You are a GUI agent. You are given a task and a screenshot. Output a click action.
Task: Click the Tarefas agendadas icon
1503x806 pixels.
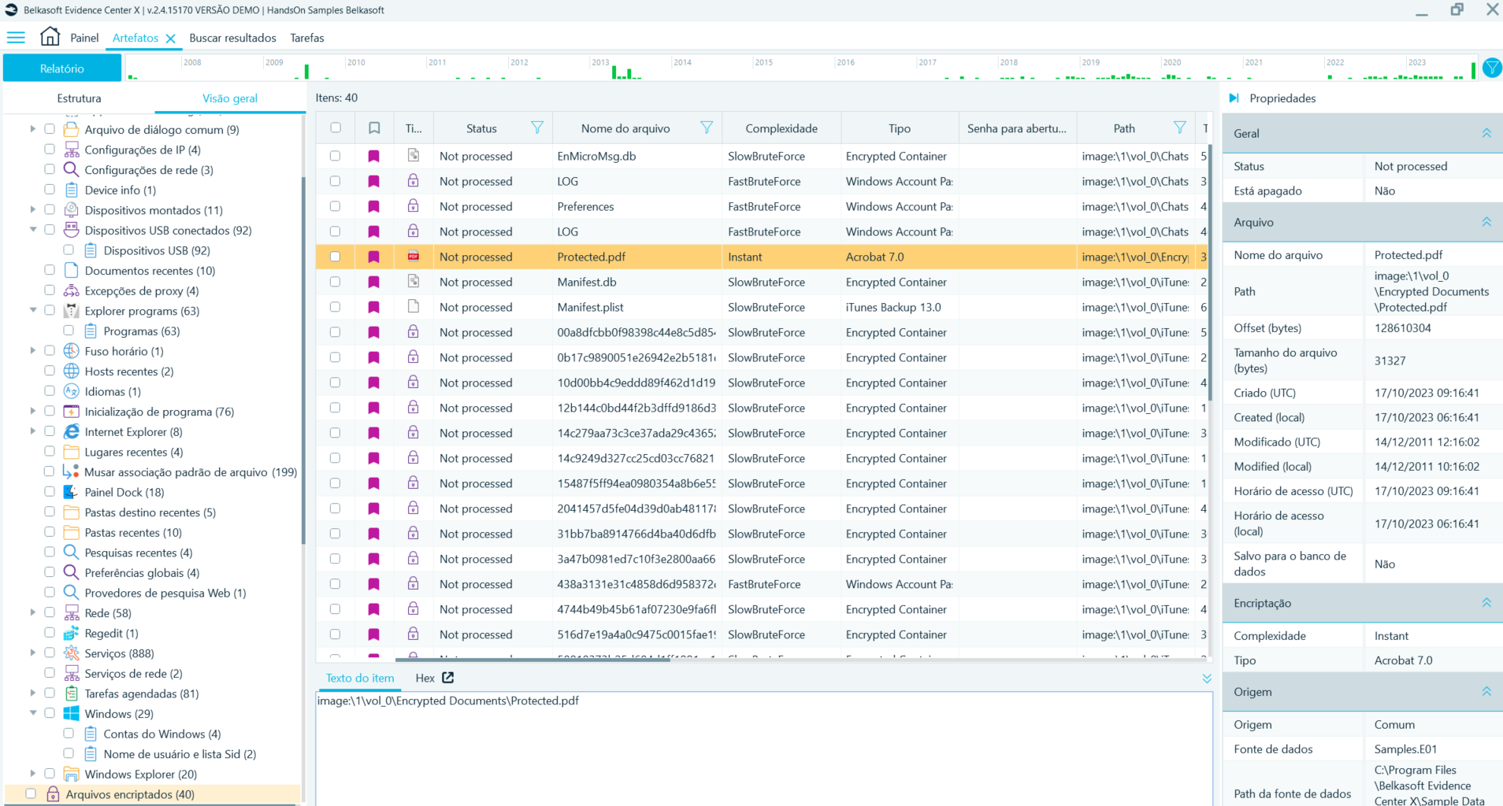tap(71, 693)
